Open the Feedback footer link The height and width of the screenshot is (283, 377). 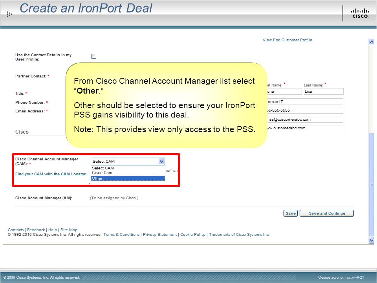[x=36, y=230]
